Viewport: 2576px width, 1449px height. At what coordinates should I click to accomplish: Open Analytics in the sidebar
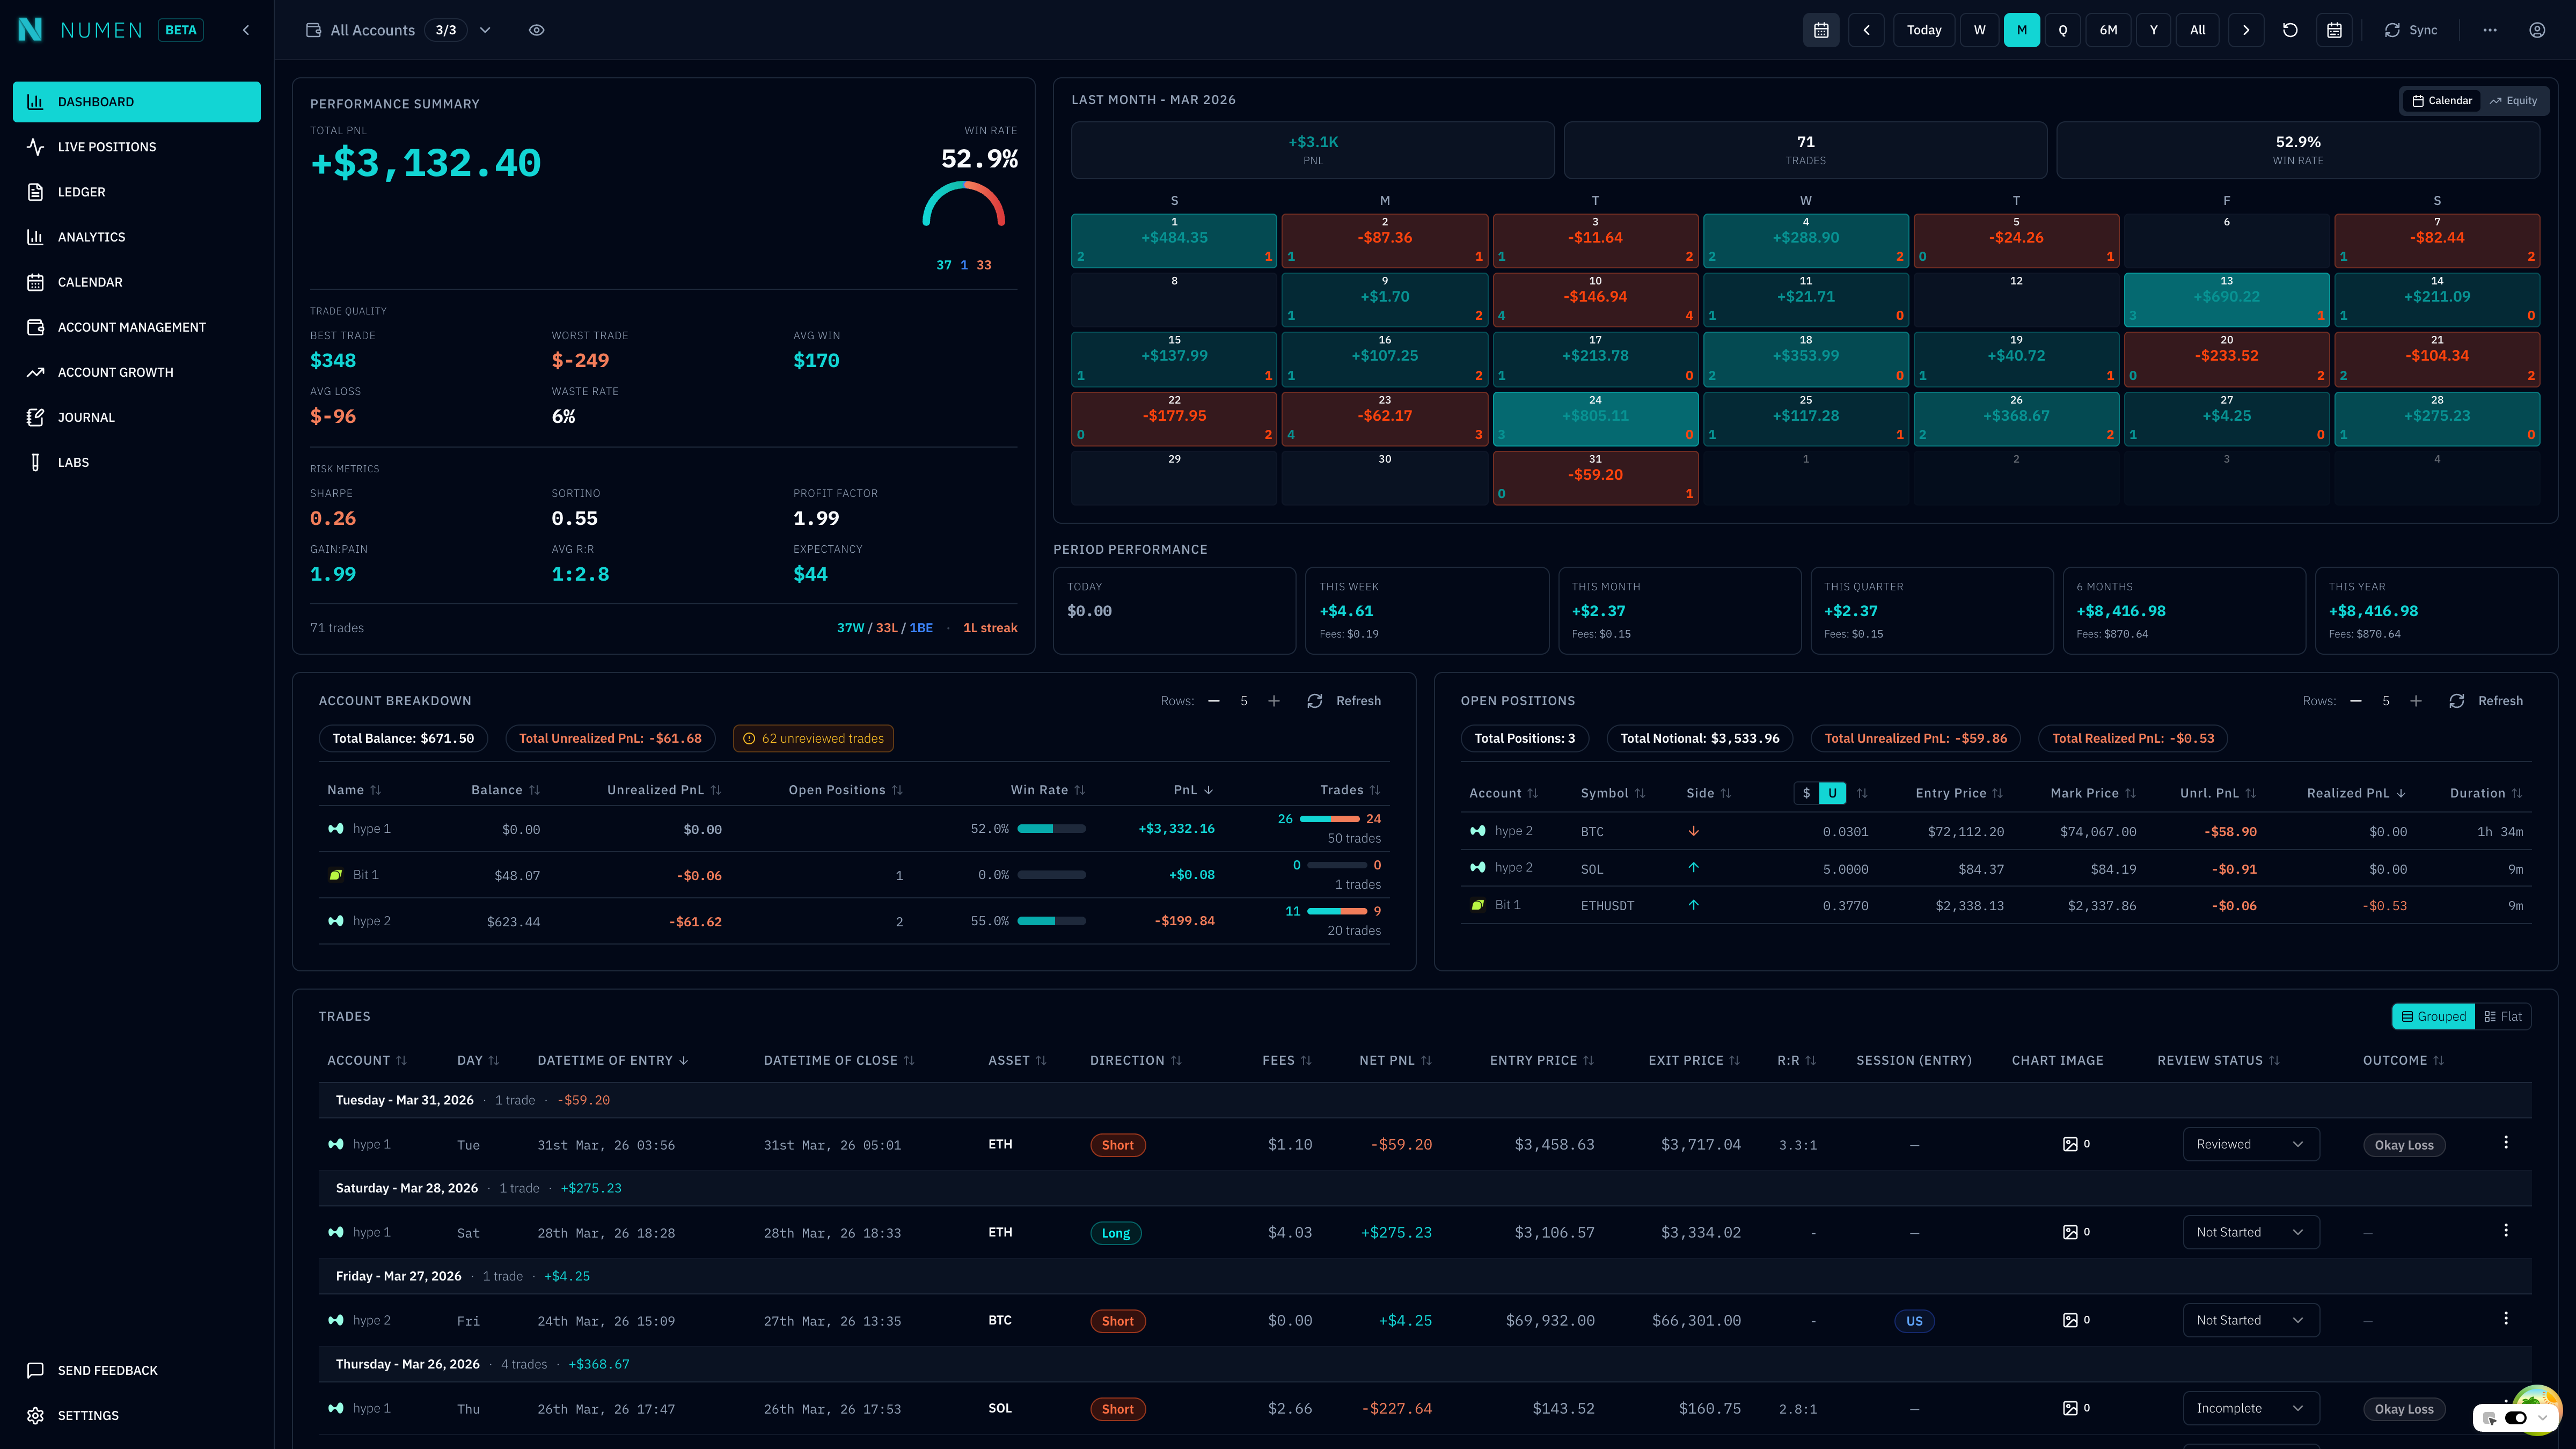[x=137, y=237]
